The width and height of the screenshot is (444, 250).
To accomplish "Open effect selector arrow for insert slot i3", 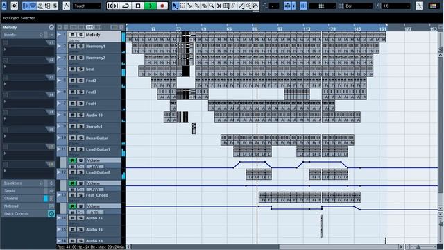I will pyautogui.click(x=5, y=84).
